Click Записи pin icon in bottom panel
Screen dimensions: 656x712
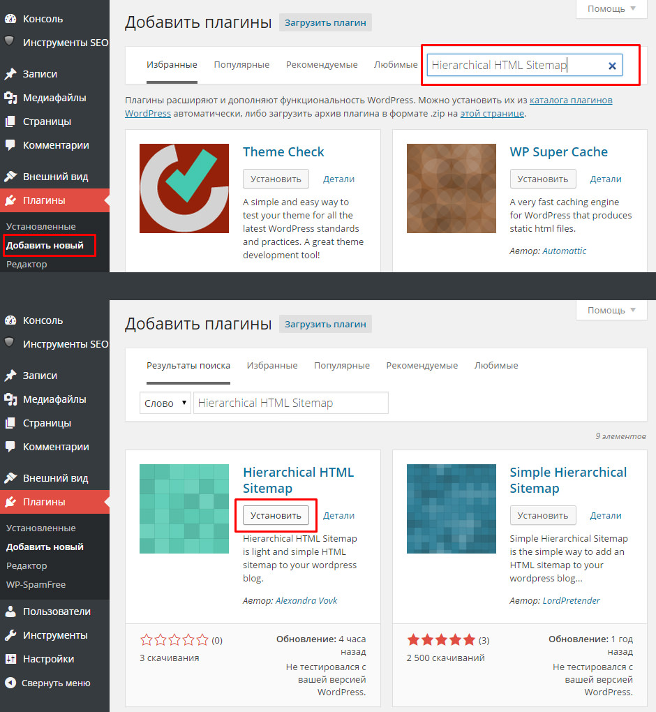[10, 375]
